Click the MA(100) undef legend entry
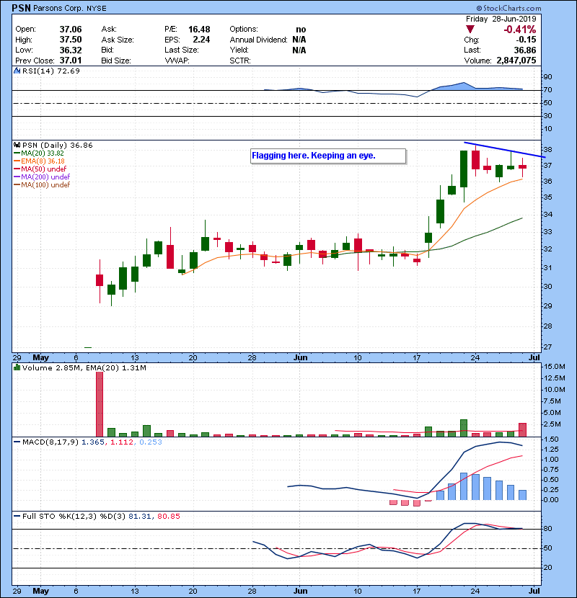577x598 pixels. [42, 185]
